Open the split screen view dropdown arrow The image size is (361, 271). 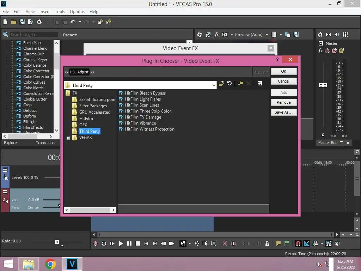232,35
